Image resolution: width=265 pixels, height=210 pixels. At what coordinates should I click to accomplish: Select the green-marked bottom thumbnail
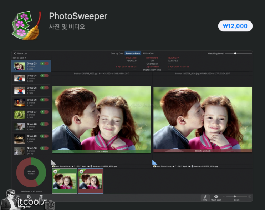pos(65,181)
